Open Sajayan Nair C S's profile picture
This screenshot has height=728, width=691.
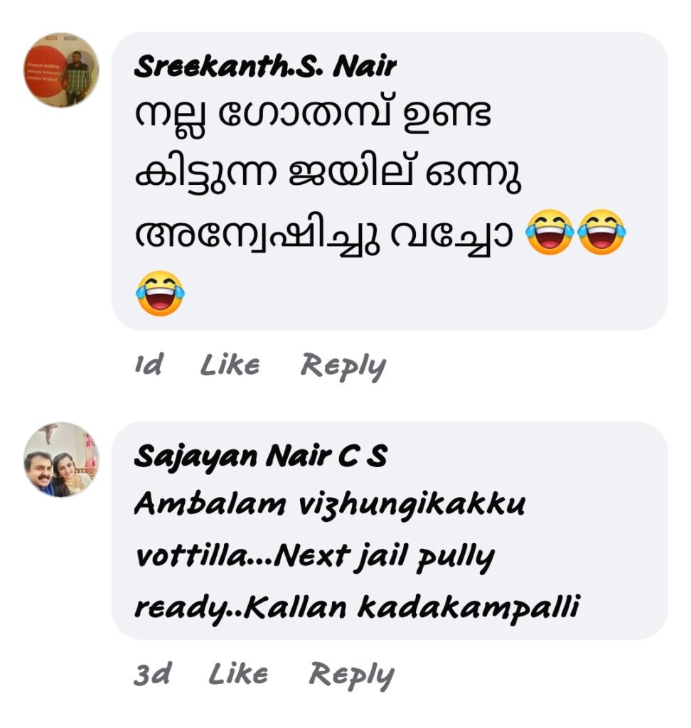point(61,460)
